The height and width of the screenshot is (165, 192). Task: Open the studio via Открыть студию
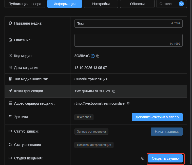165,158
